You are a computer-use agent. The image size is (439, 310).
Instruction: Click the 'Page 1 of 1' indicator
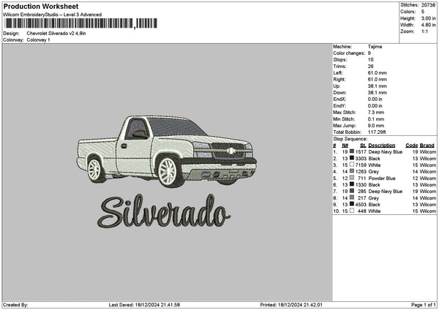click(424, 305)
